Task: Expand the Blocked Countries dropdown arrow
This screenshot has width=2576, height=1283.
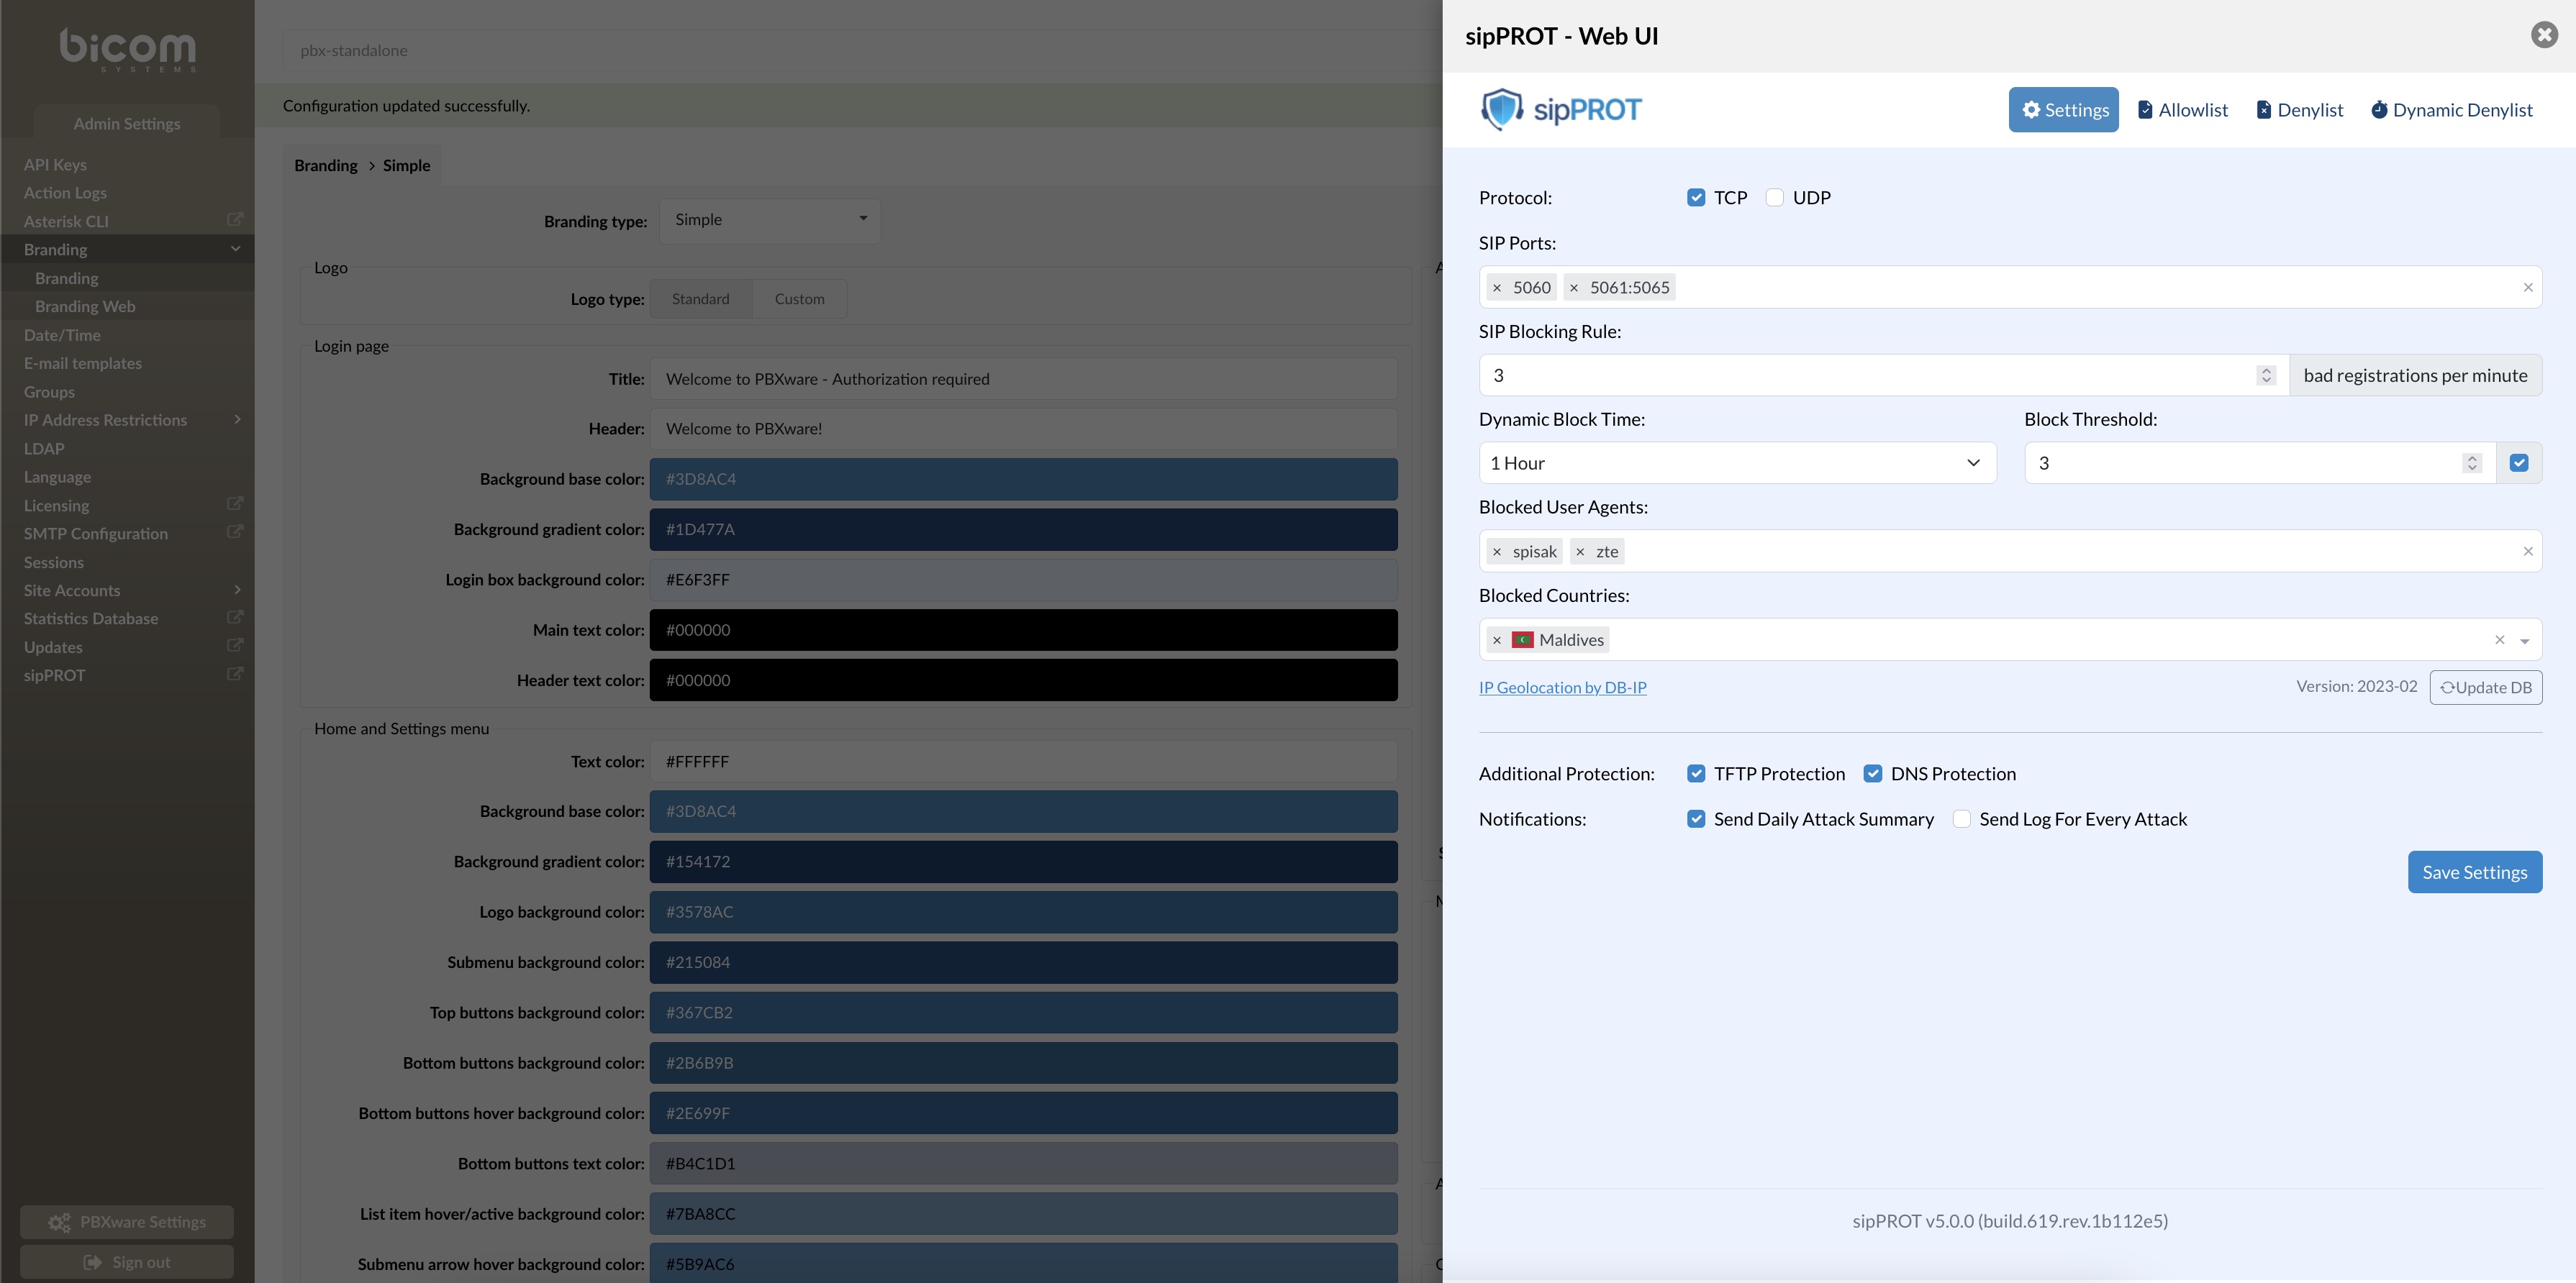Action: point(2525,641)
